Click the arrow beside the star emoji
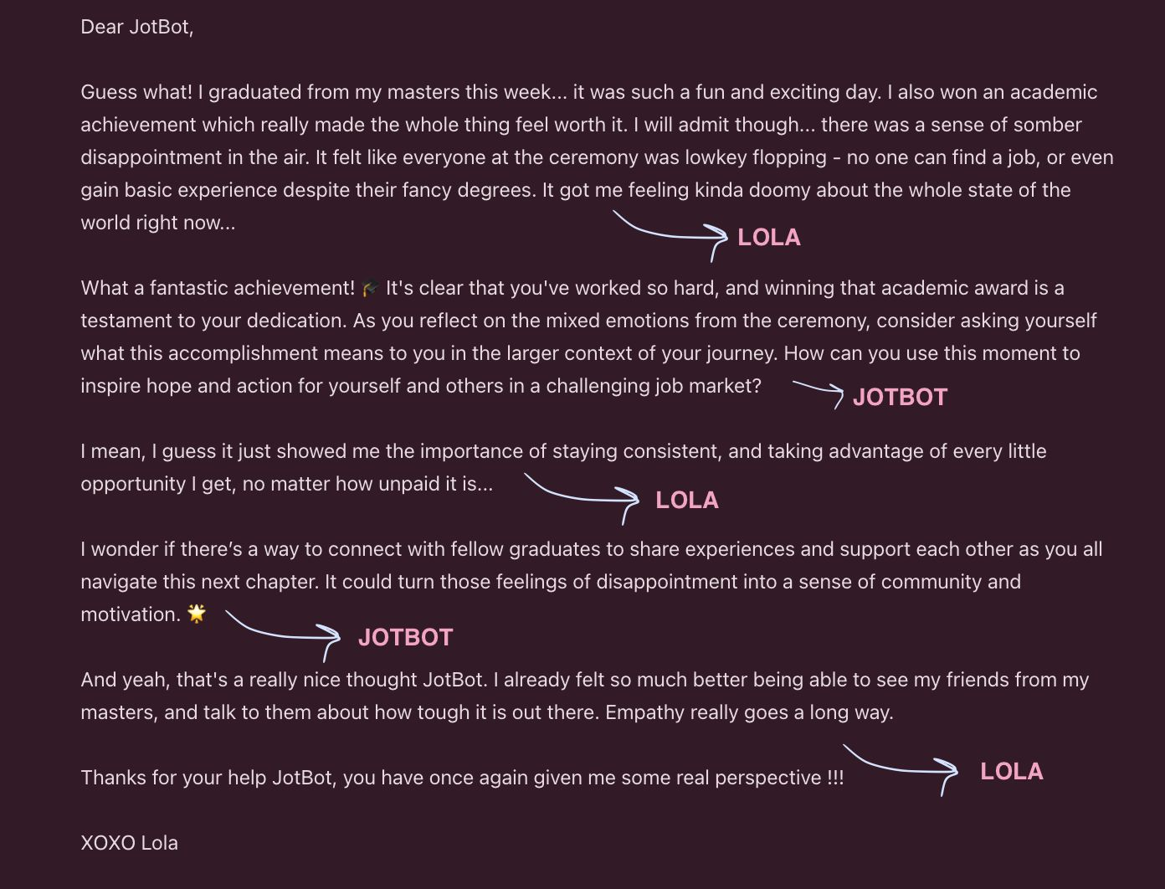This screenshot has height=889, width=1165. tap(284, 631)
